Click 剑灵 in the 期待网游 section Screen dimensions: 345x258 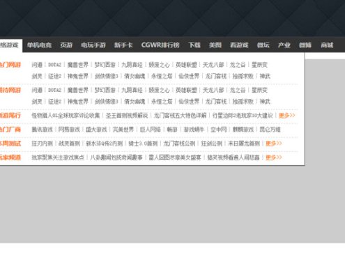tap(37, 102)
